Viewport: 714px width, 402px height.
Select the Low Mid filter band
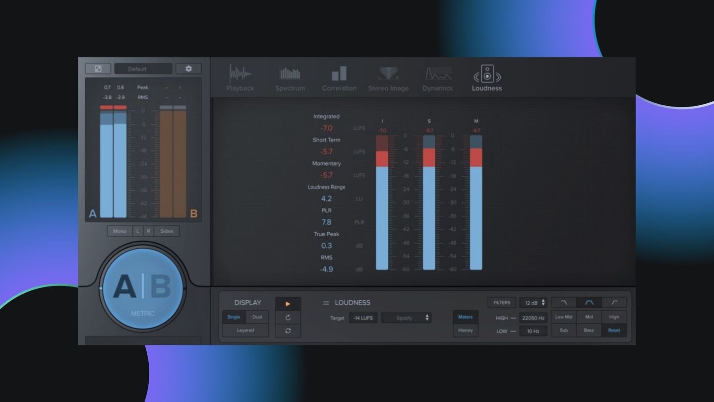564,317
